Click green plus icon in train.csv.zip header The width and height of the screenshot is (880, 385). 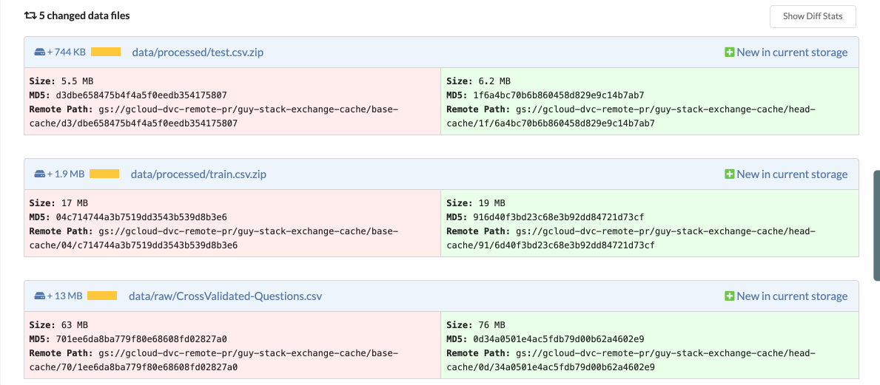pos(729,174)
